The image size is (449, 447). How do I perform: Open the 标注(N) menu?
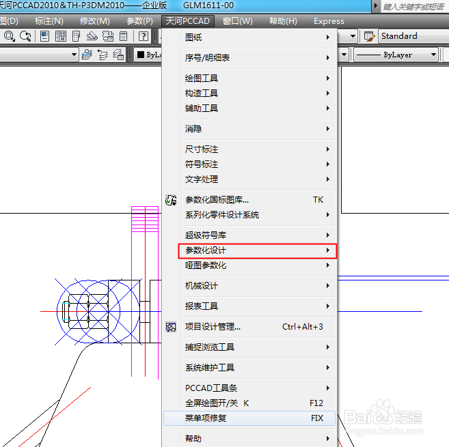click(x=49, y=21)
